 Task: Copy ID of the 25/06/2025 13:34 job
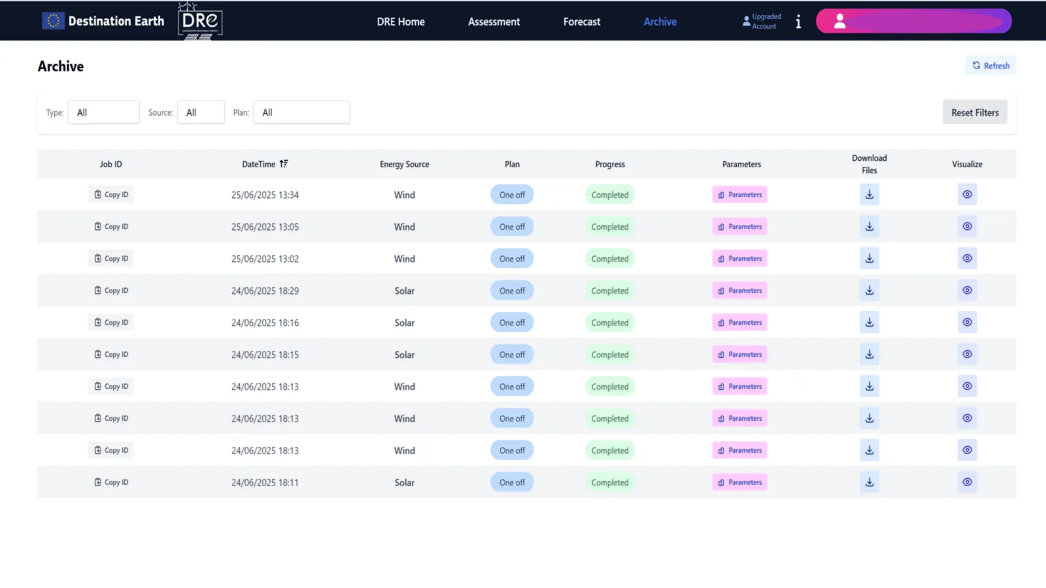coord(111,195)
